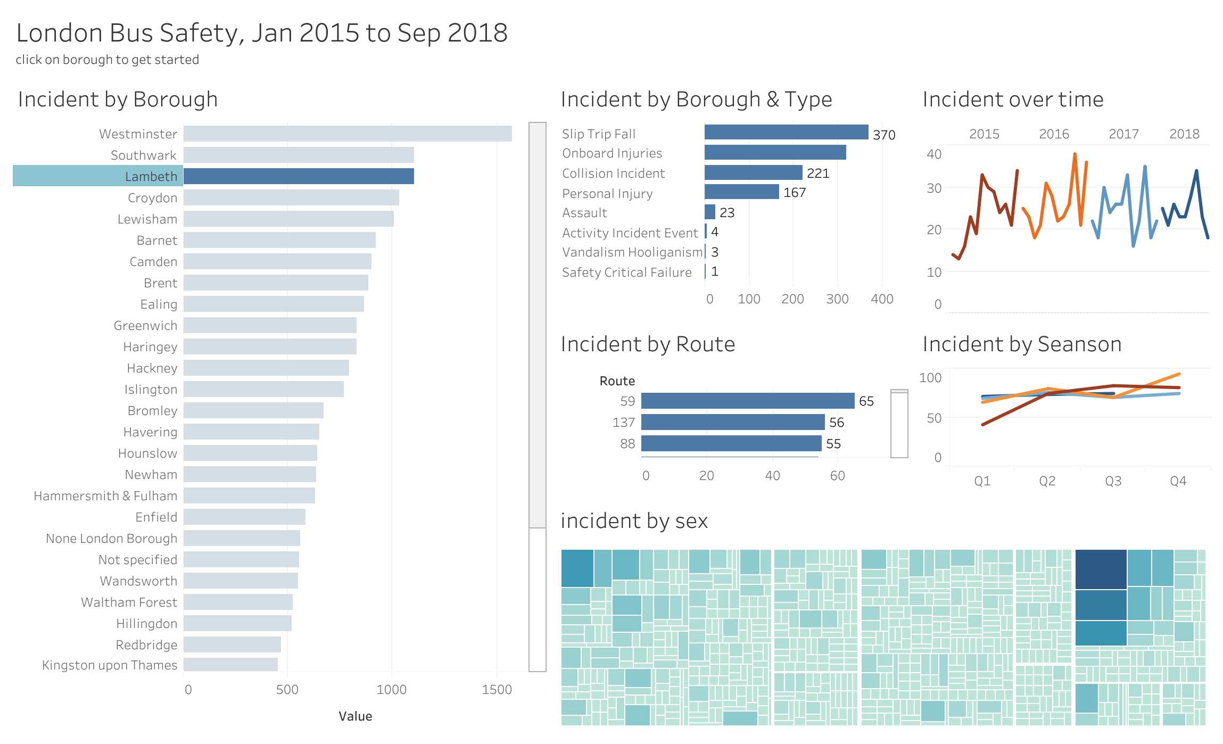This screenshot has width=1223, height=744.
Task: Click the Q1 axis label
Action: (982, 481)
